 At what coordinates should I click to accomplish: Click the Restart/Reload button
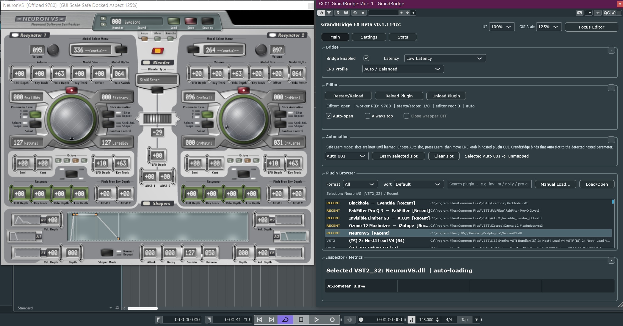[x=348, y=96]
